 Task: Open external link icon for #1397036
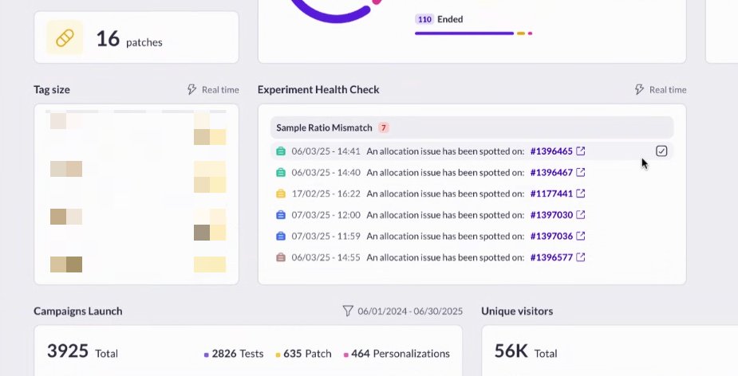coord(581,236)
